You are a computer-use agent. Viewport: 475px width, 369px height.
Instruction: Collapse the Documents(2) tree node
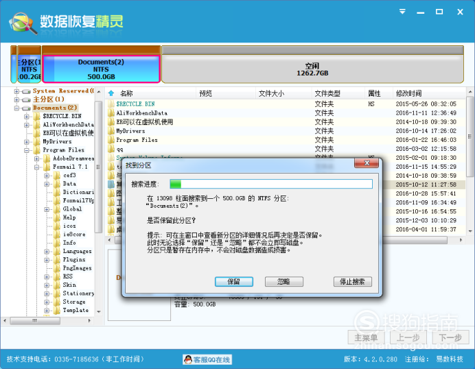coord(16,108)
